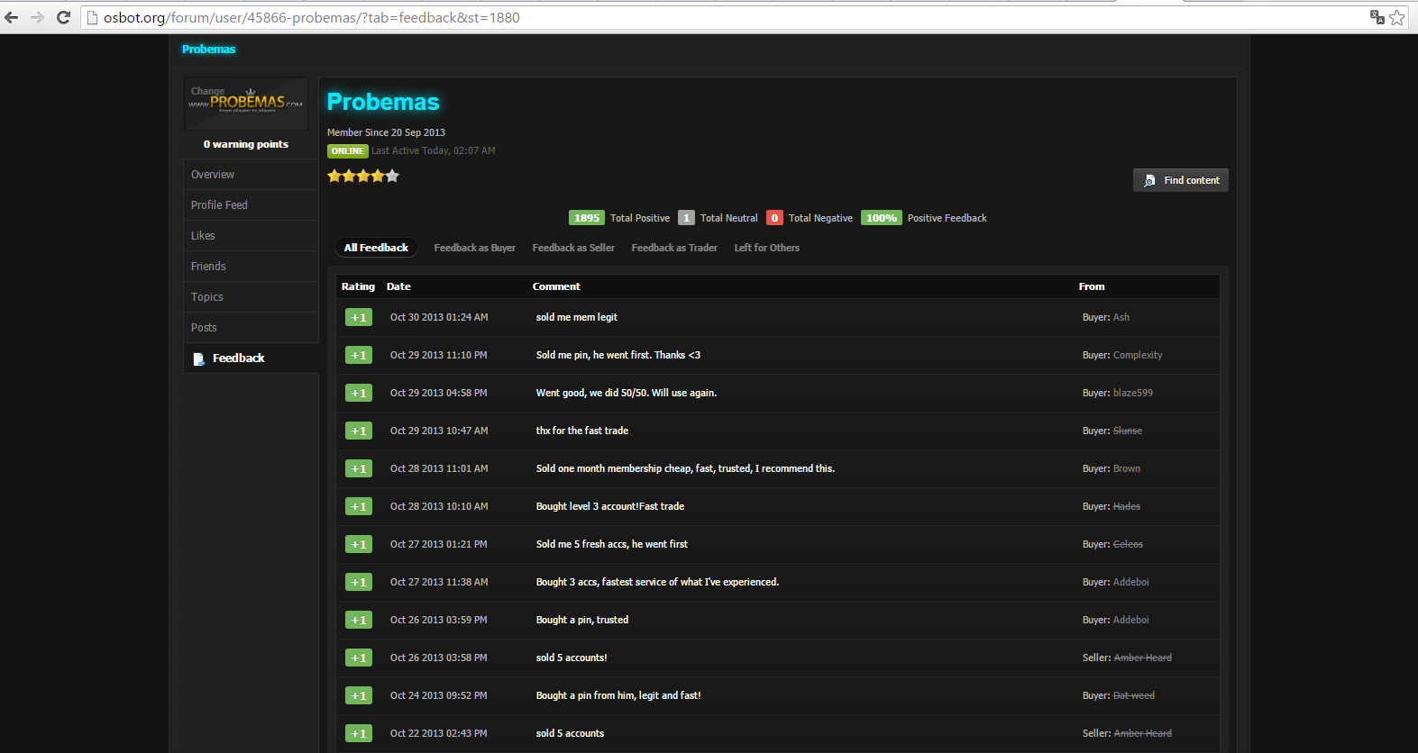Open buyer Celeos's profile link
The image size is (1418, 753).
[x=1128, y=544]
